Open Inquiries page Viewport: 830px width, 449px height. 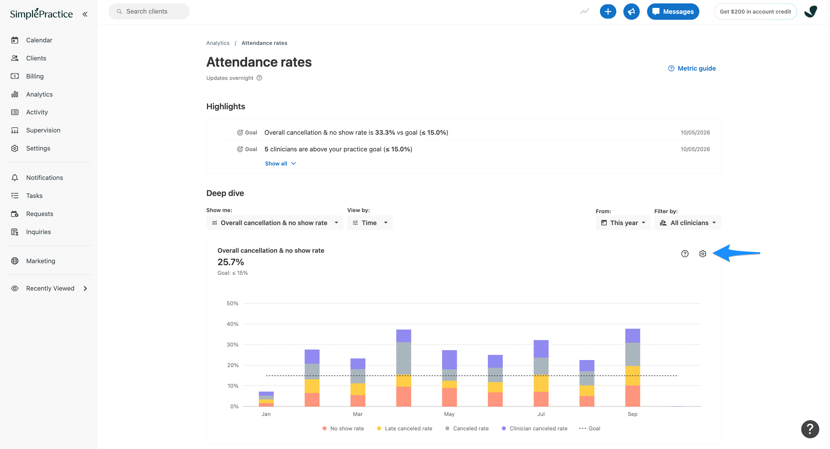(x=38, y=232)
